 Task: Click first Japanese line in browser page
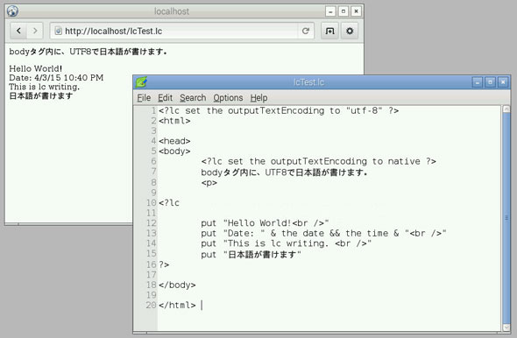click(x=88, y=52)
